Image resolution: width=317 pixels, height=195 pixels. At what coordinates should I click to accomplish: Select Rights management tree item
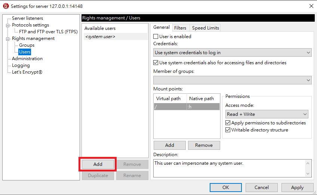point(33,38)
